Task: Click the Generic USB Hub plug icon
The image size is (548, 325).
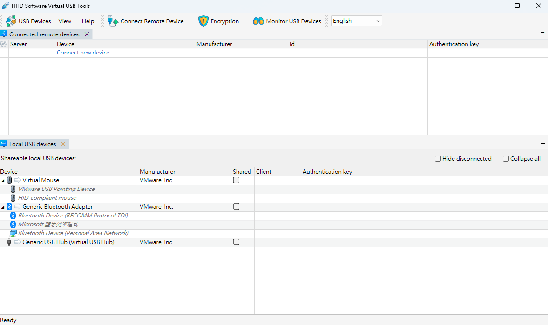Action: tap(9, 242)
